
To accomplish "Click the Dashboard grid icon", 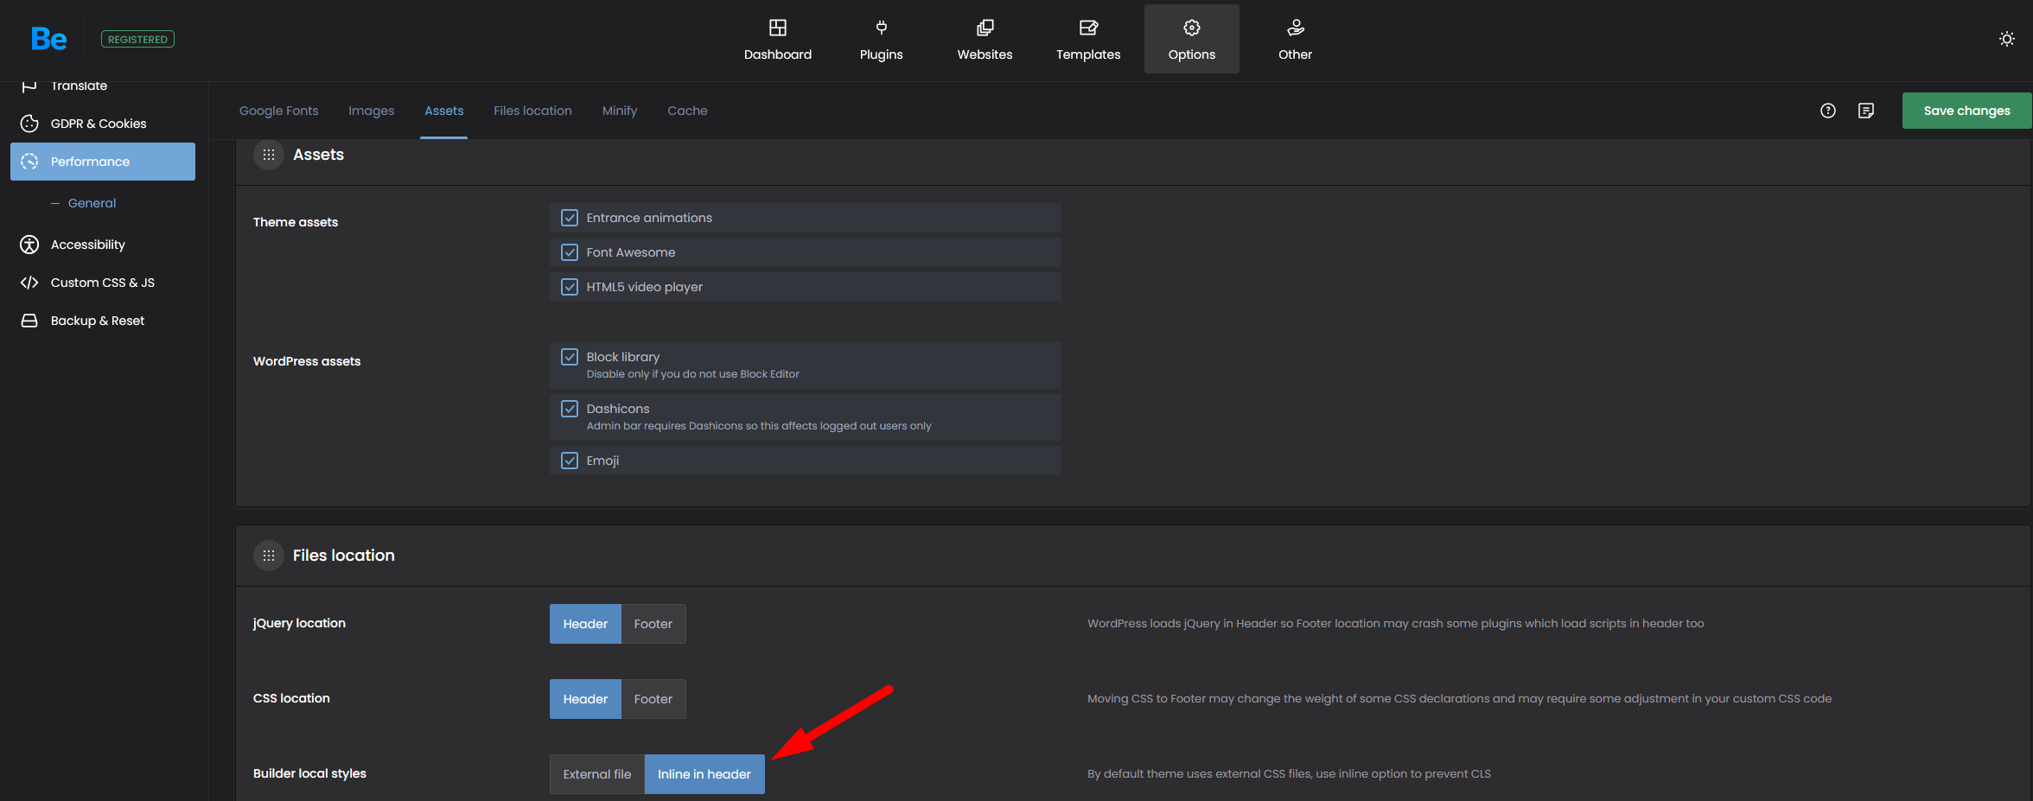I will (778, 28).
